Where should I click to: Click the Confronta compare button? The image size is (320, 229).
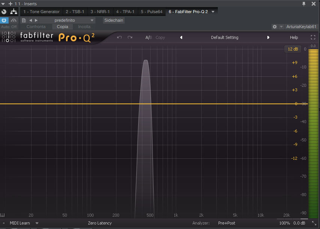click(36, 27)
